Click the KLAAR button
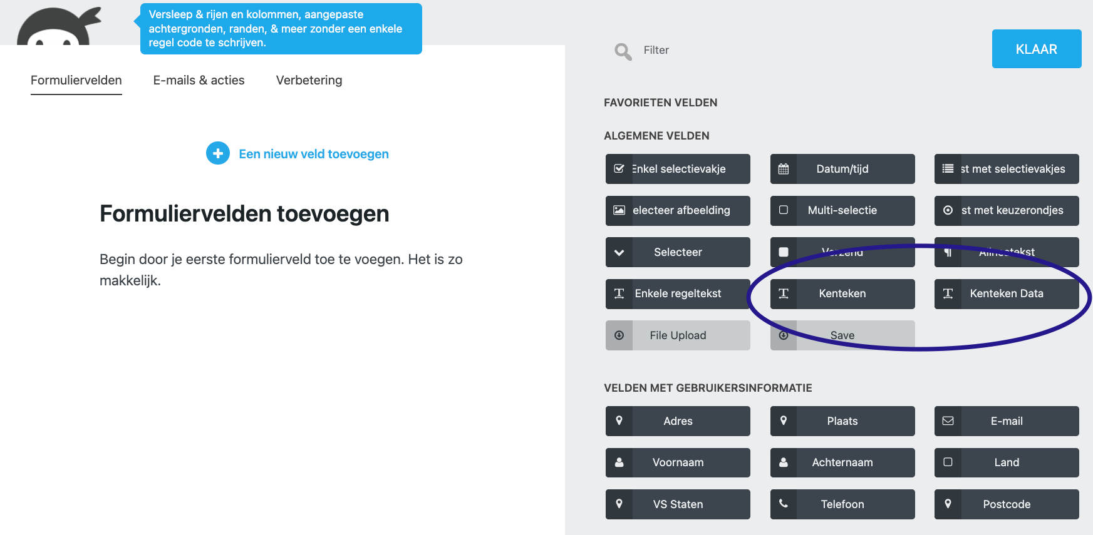 click(1037, 49)
